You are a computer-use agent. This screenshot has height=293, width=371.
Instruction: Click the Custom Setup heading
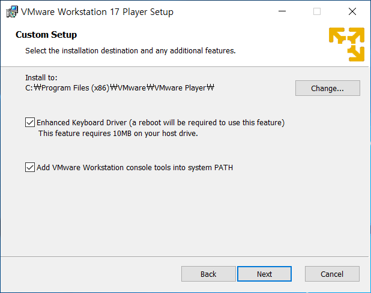pyautogui.click(x=46, y=35)
